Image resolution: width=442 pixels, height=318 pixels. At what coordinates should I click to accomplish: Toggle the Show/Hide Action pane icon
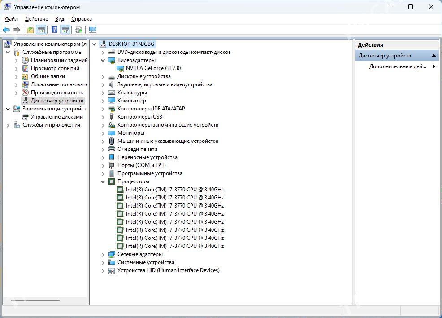65,30
